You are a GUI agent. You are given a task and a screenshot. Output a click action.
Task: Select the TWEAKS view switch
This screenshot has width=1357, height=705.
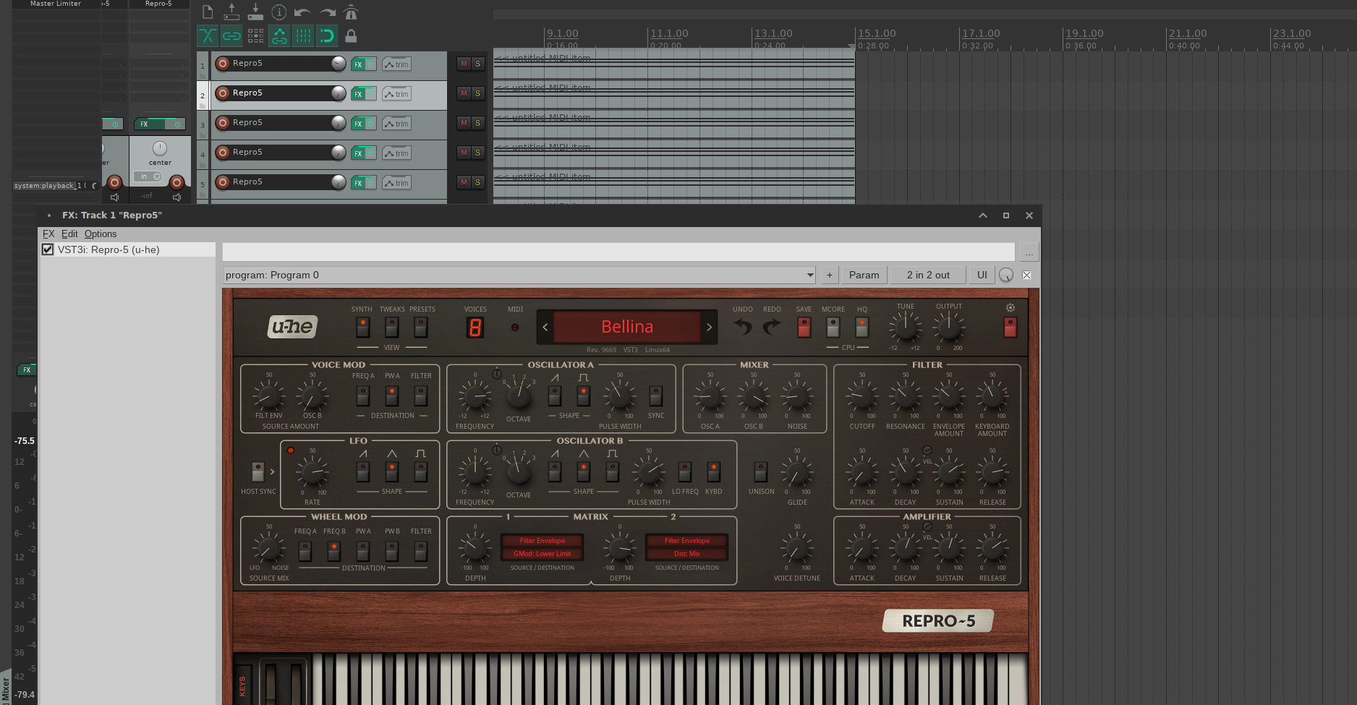[391, 328]
